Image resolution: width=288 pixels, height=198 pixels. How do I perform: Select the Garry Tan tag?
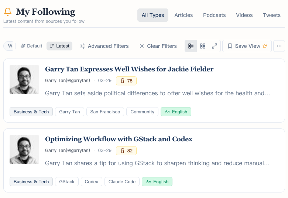[70, 112]
